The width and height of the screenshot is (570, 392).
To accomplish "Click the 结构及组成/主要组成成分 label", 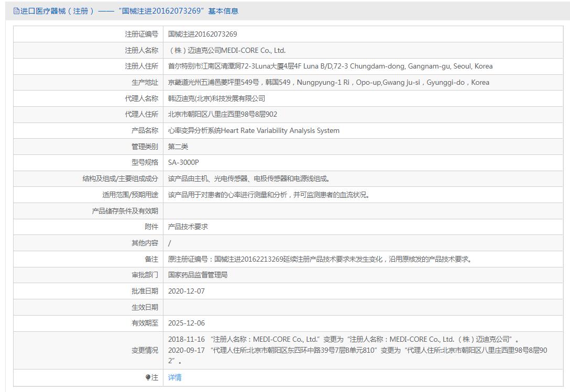I will click(120, 179).
